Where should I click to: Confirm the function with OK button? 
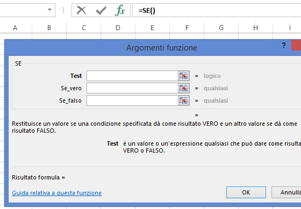pos(246,192)
